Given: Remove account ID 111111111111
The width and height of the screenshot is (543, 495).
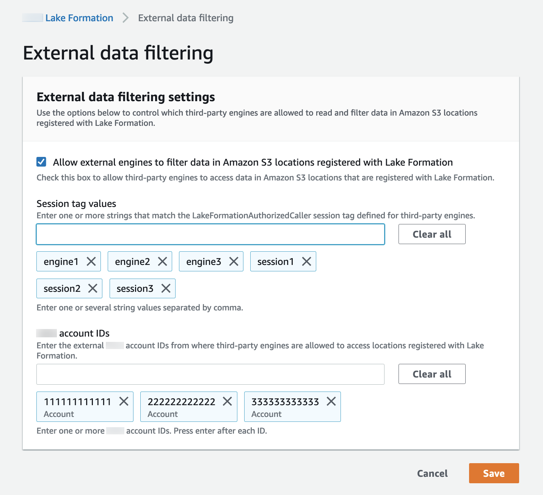Looking at the screenshot, I should (124, 401).
